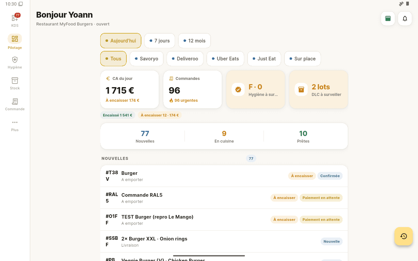Viewport: 418px width, 261px height.
Task: Select the Tous channel filter
Action: coord(113,59)
